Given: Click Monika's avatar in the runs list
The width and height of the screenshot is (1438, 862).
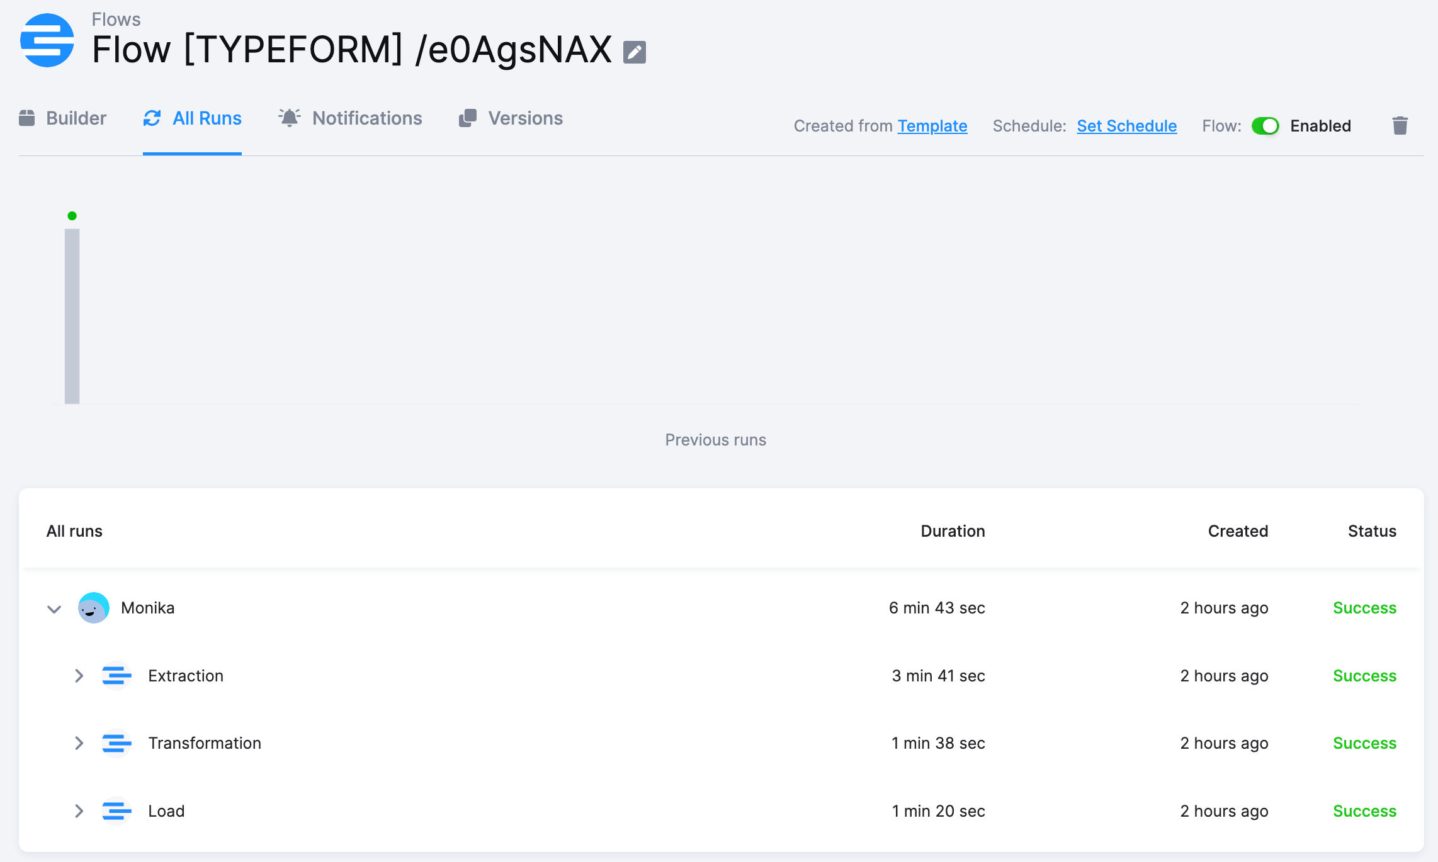Looking at the screenshot, I should click(x=94, y=608).
